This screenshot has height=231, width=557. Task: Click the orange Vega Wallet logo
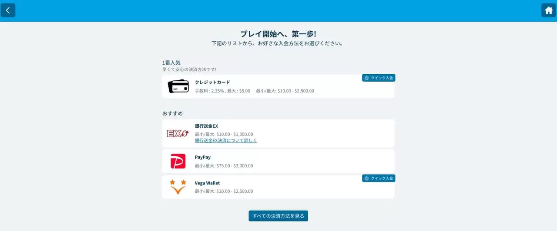pos(178,187)
